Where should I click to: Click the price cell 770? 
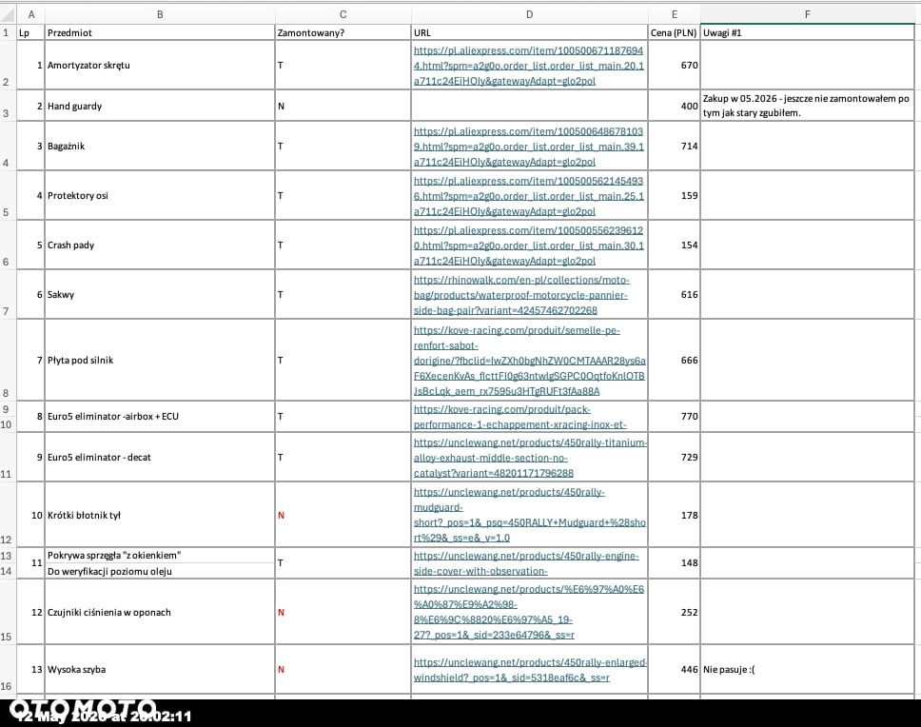point(675,417)
